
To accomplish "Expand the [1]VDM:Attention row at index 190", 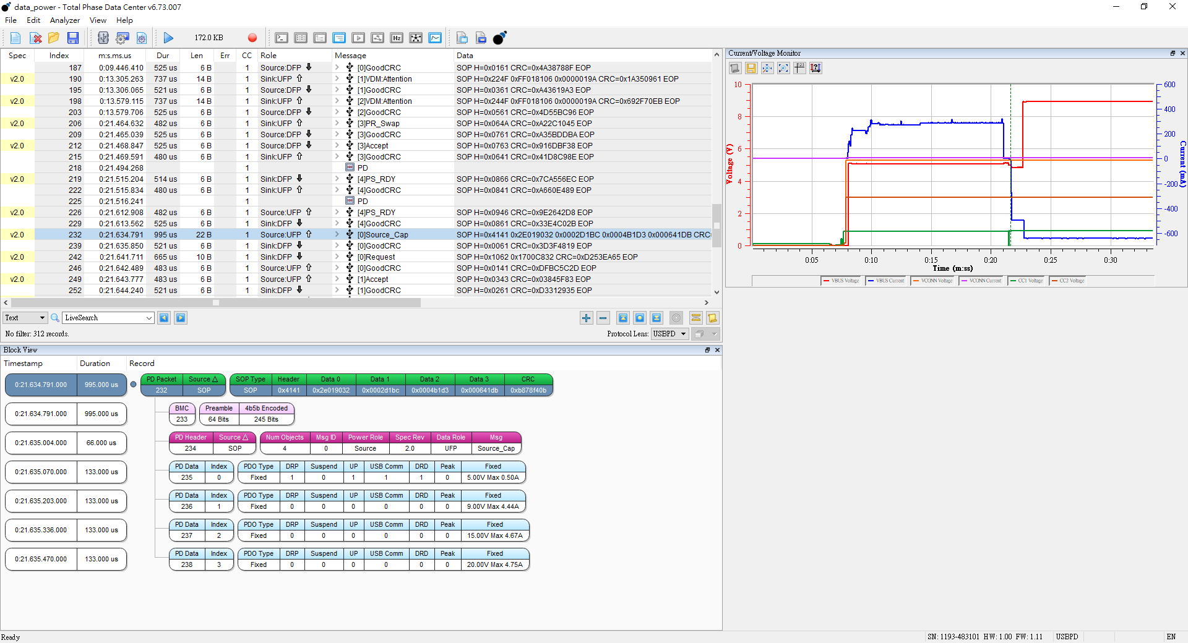I will 337,79.
